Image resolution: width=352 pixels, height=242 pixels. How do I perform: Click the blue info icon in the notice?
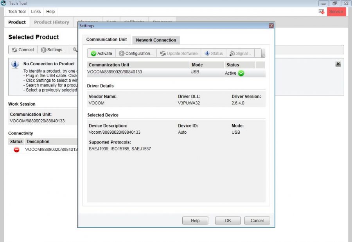(x=15, y=65)
